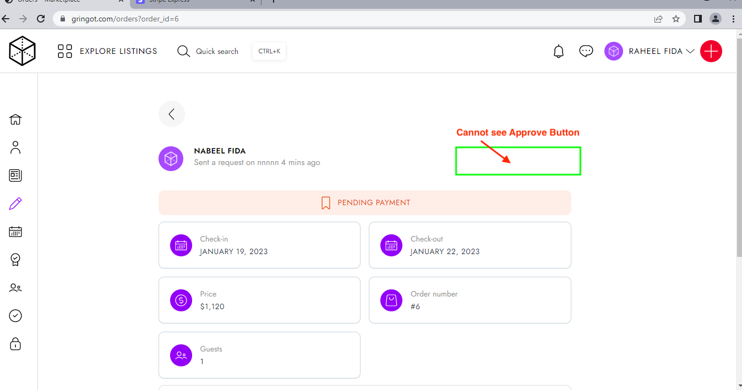This screenshot has height=390, width=742.
Task: Select the check-circle icon in the sidebar
Action: click(x=15, y=315)
